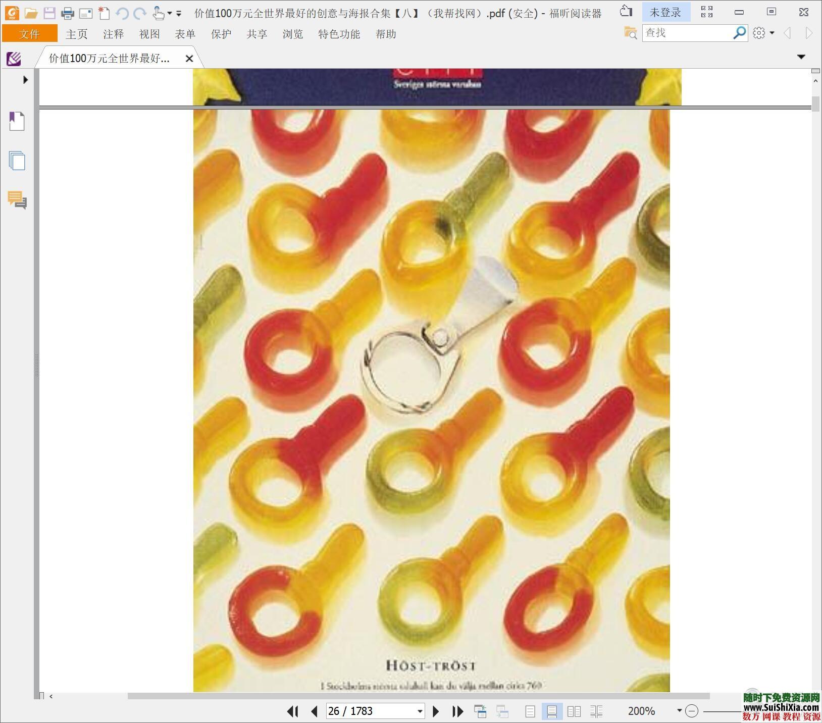Open the comments panel in sidebar
822x723 pixels.
(x=17, y=200)
